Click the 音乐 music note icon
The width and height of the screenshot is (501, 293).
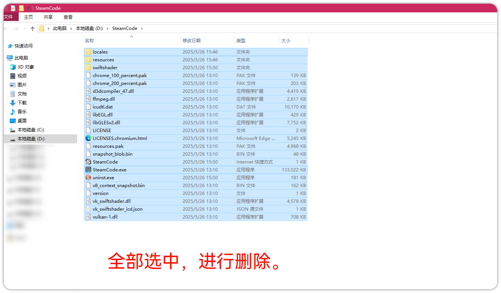(13, 112)
